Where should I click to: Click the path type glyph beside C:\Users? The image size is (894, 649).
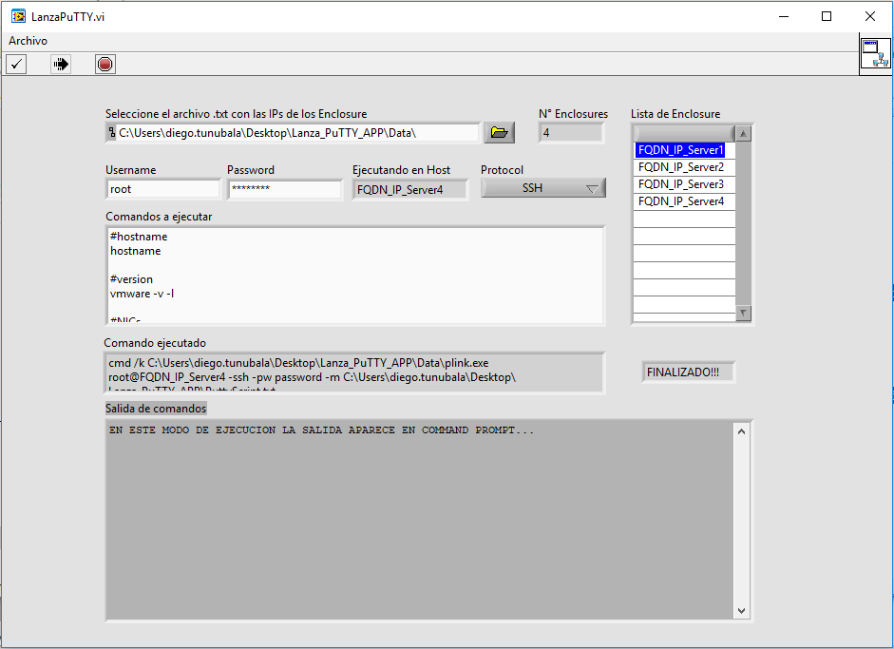(x=112, y=133)
